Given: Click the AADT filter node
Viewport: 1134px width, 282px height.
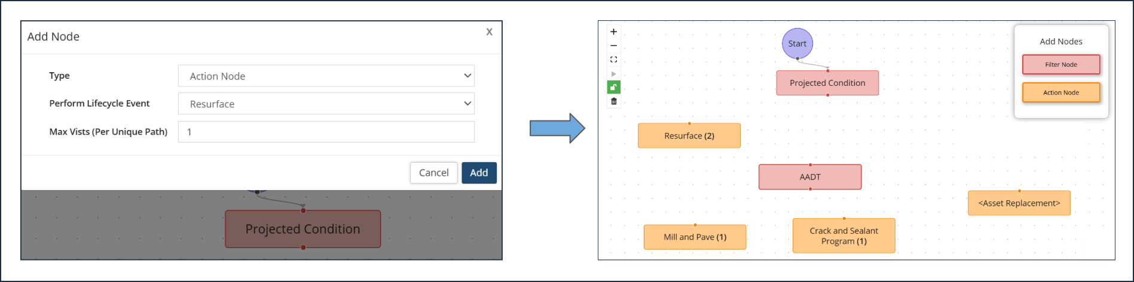Looking at the screenshot, I should point(810,177).
